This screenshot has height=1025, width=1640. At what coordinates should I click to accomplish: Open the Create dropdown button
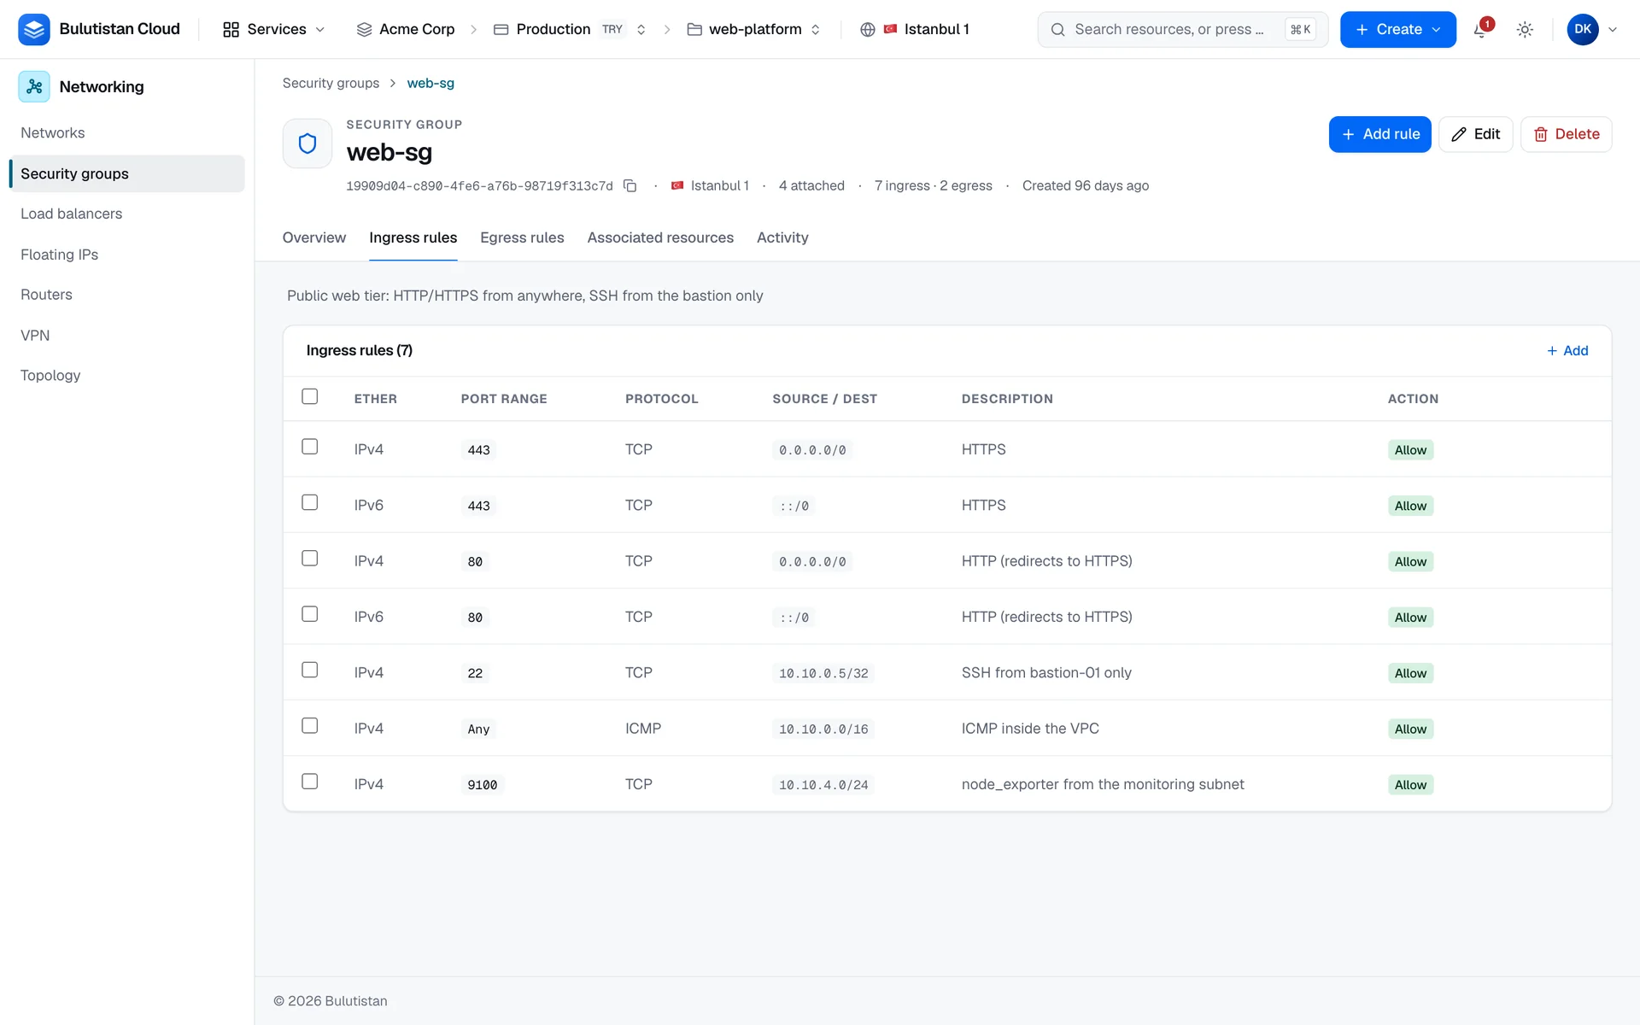tap(1397, 29)
